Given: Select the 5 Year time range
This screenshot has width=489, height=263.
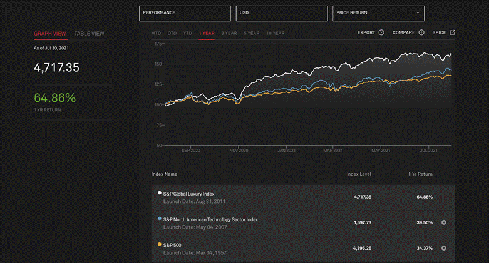Looking at the screenshot, I should (251, 33).
